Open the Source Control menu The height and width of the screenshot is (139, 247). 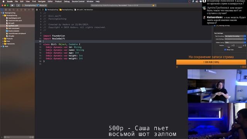click(x=78, y=2)
